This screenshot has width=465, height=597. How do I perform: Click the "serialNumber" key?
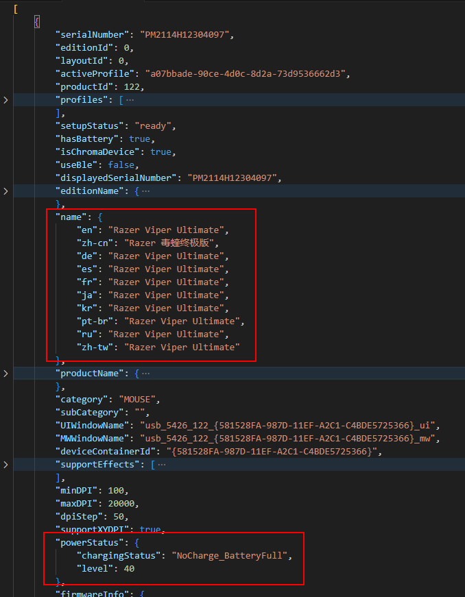[93, 35]
